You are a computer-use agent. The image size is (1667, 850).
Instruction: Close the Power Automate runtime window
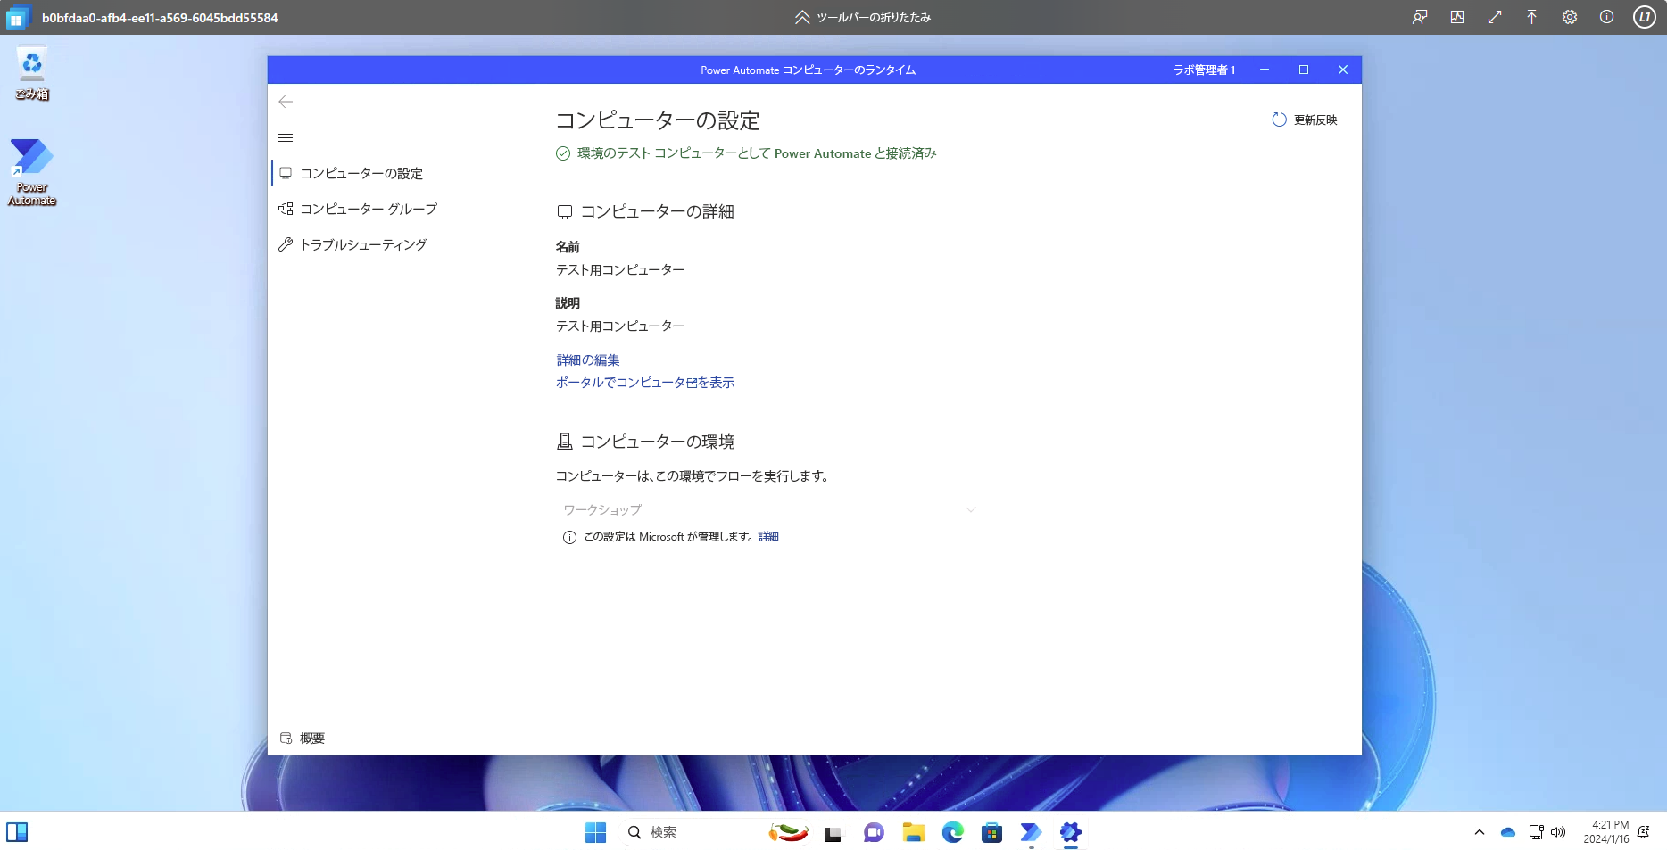pyautogui.click(x=1343, y=70)
